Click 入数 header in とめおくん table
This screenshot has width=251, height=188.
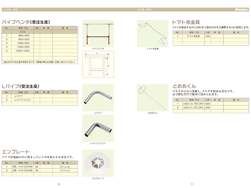click(207, 100)
